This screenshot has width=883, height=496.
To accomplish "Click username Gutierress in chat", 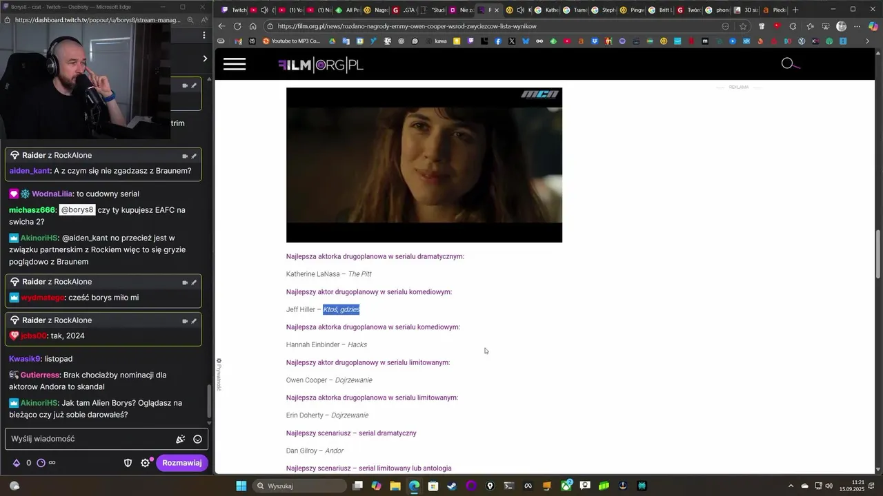I will click(40, 375).
